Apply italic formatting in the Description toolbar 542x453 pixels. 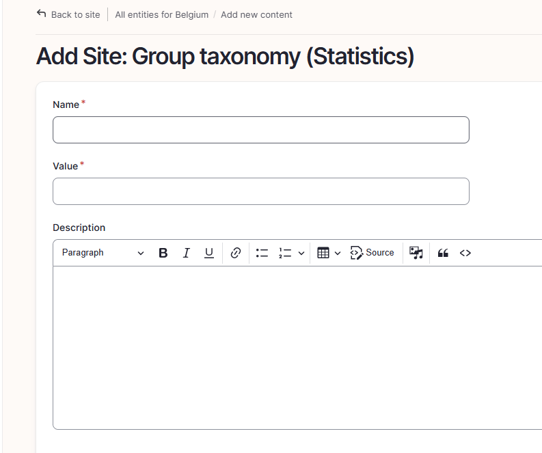tap(186, 253)
